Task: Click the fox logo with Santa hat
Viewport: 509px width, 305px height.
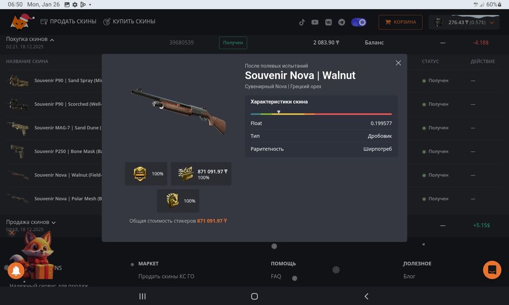Action: 21,22
